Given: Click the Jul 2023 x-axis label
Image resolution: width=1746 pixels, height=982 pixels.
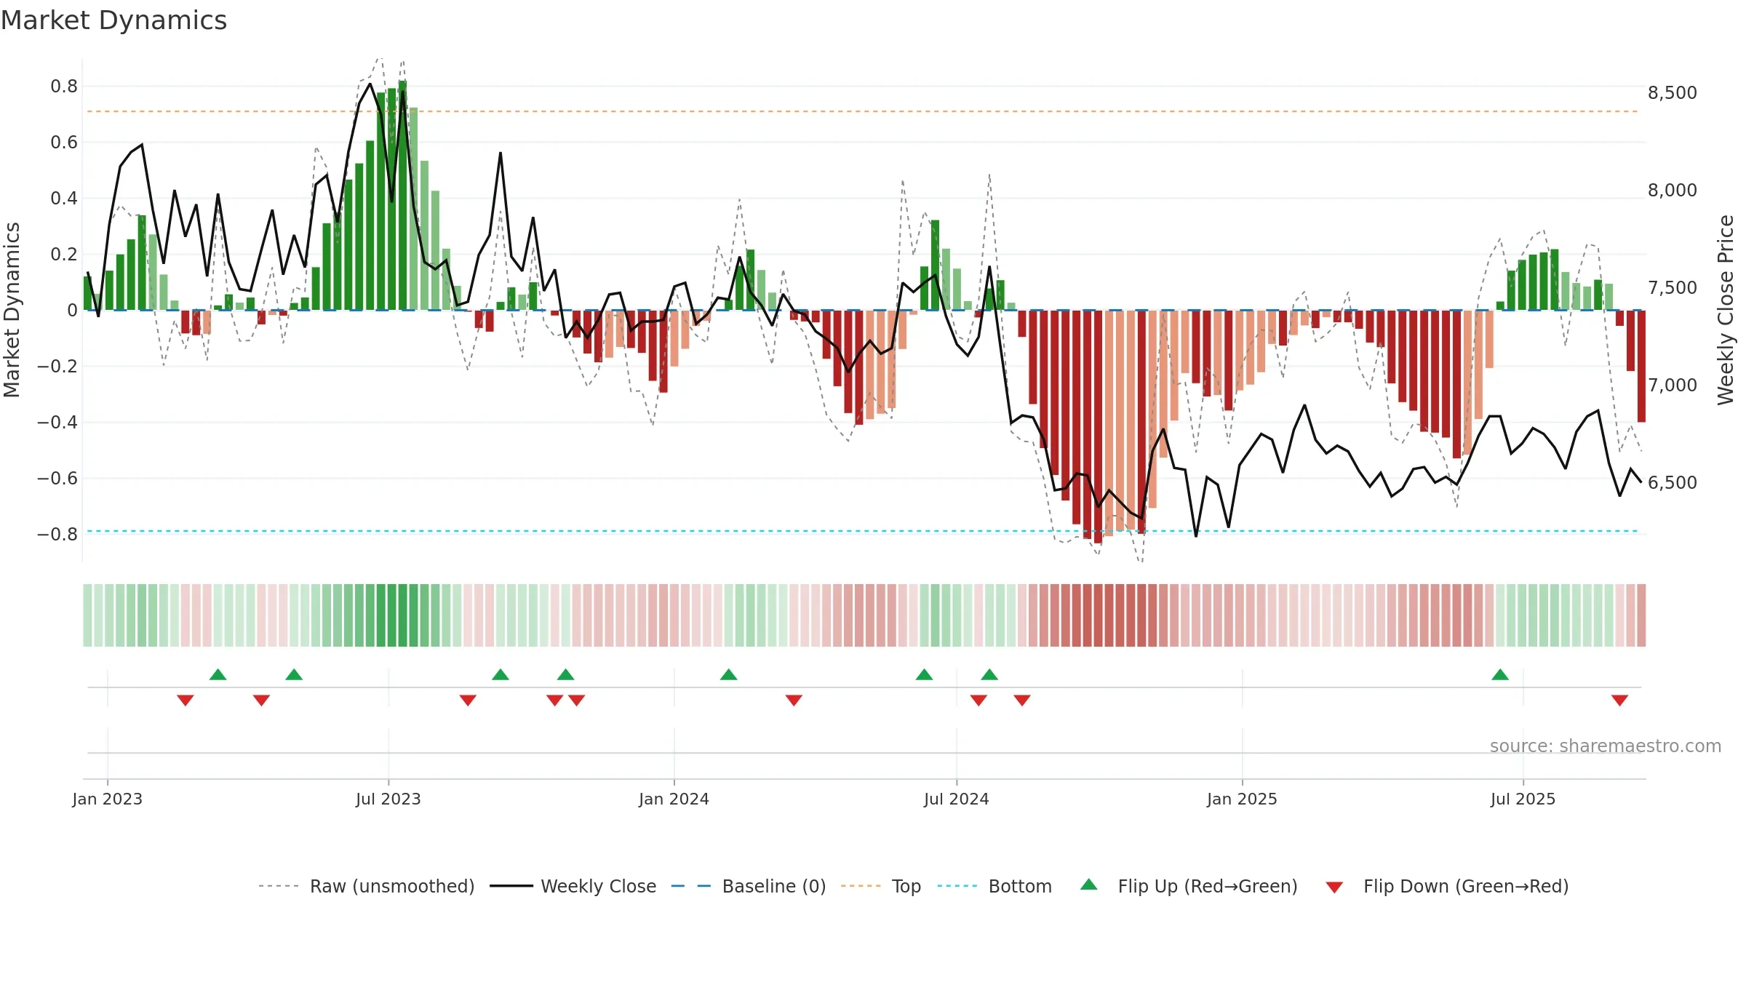Looking at the screenshot, I should (388, 799).
